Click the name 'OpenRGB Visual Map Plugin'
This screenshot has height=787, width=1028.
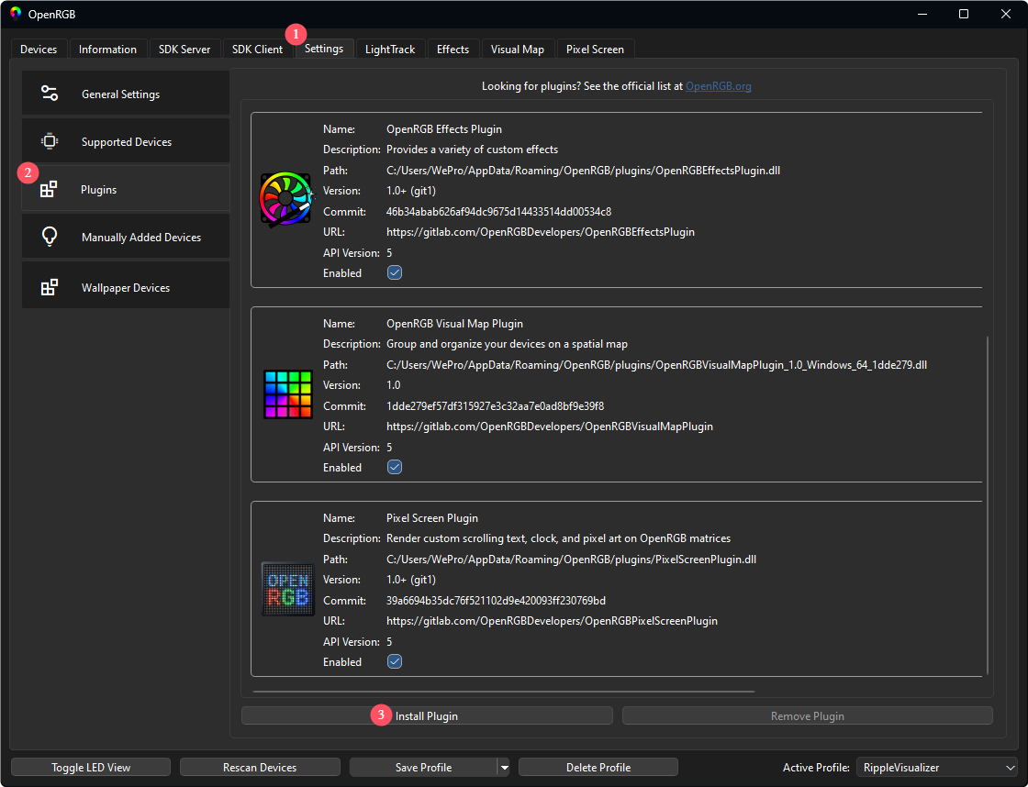pos(454,324)
